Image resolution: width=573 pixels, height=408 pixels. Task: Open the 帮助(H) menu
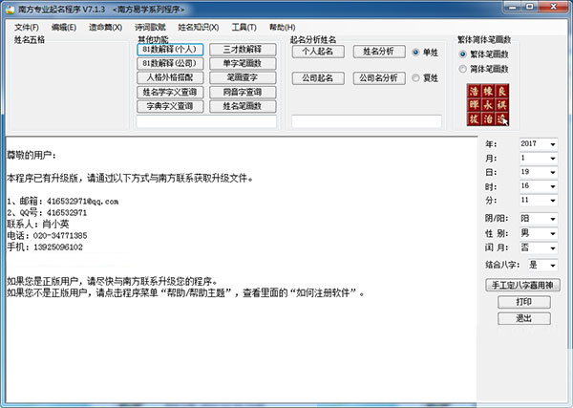tap(282, 27)
